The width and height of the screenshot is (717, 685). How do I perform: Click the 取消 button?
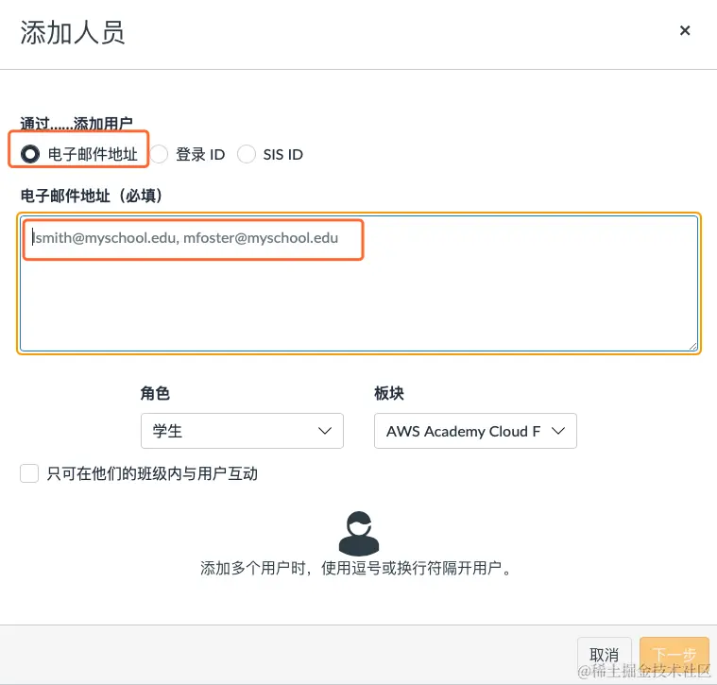[x=604, y=655]
